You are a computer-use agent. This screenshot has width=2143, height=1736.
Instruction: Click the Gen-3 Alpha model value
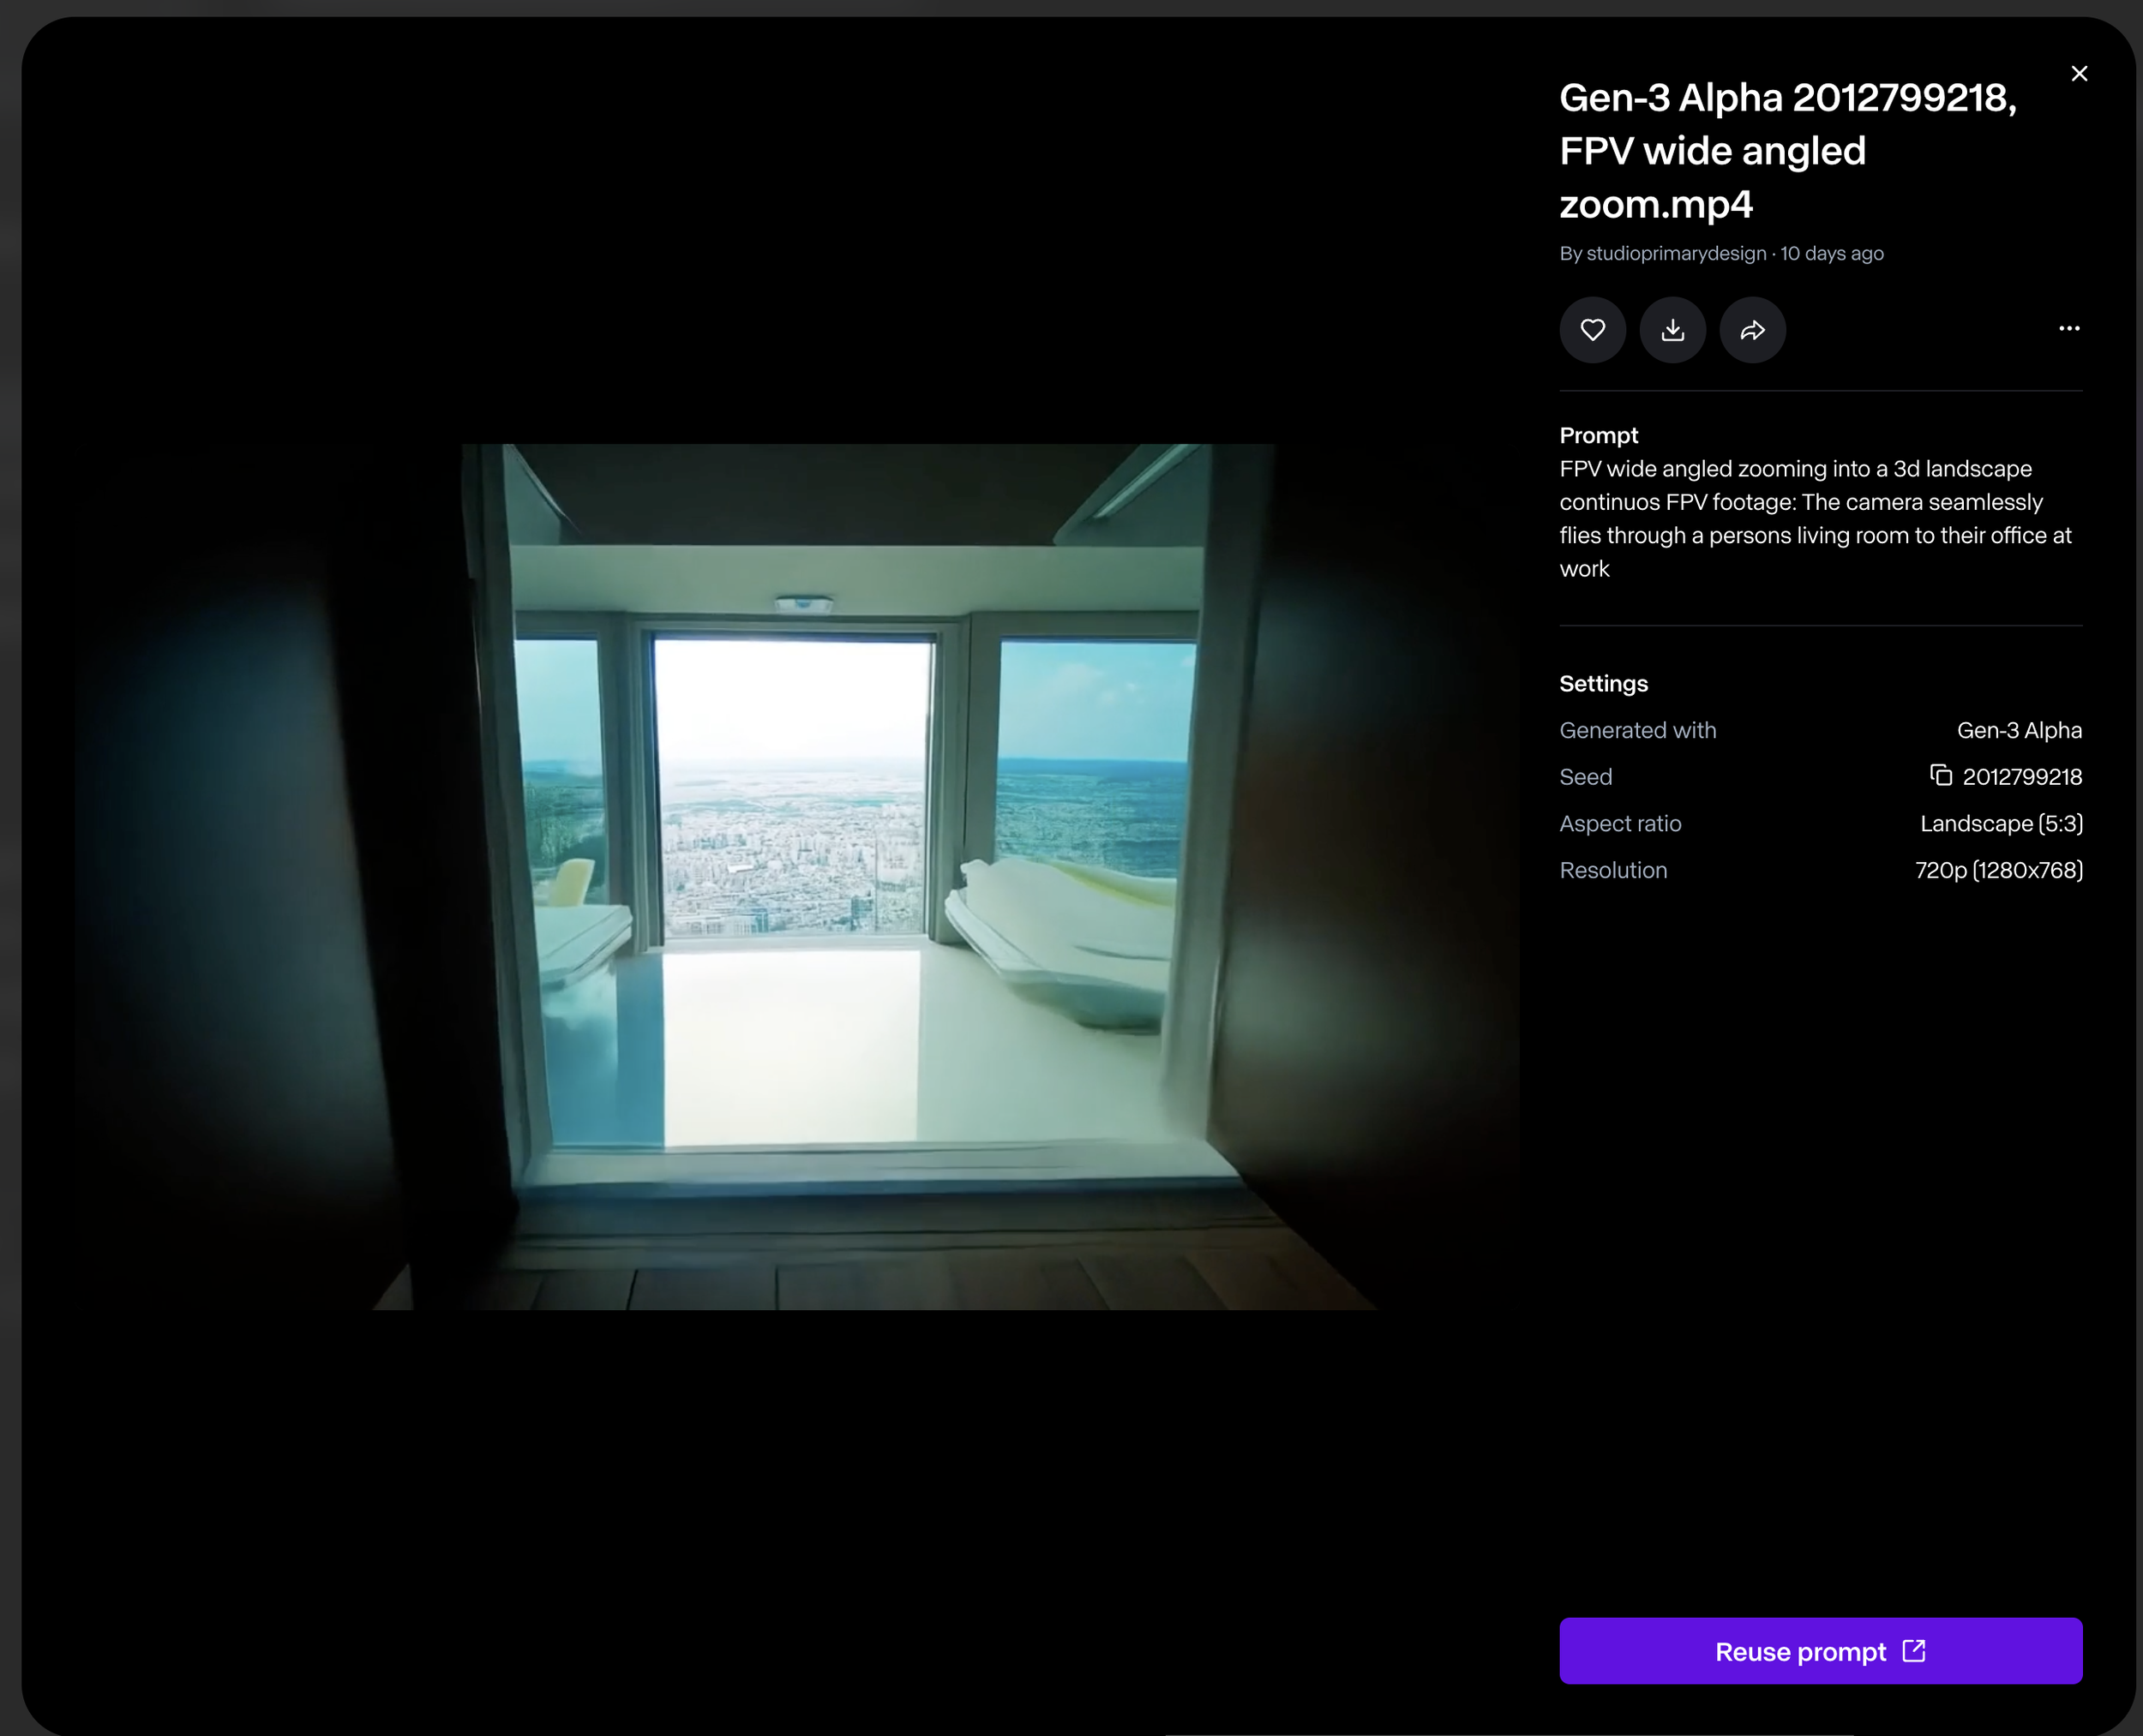click(x=2018, y=731)
